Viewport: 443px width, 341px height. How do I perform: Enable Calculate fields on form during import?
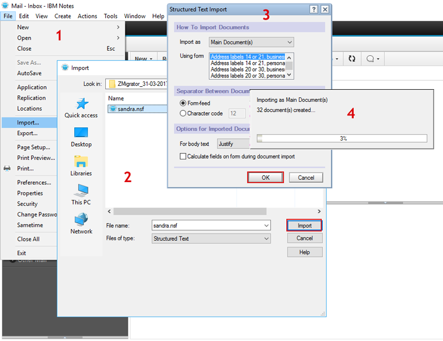[x=183, y=156]
